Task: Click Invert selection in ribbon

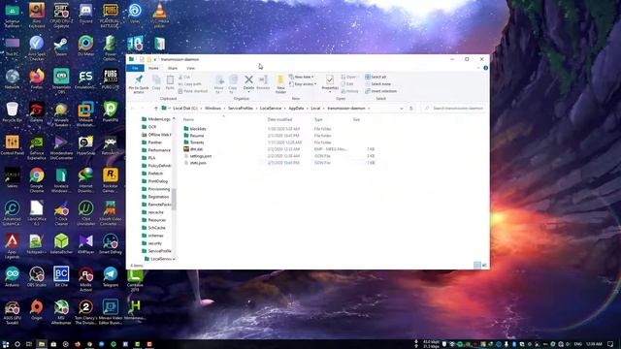Action: click(380, 91)
